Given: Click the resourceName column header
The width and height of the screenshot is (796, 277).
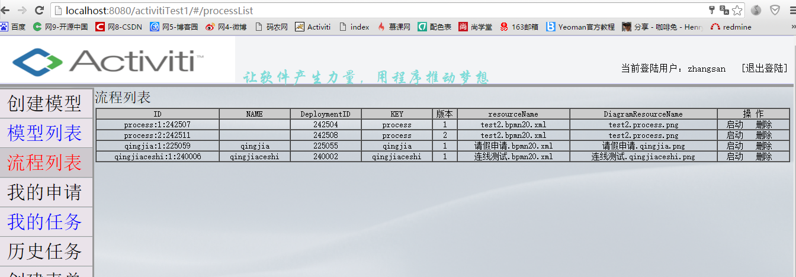Looking at the screenshot, I should point(513,114).
